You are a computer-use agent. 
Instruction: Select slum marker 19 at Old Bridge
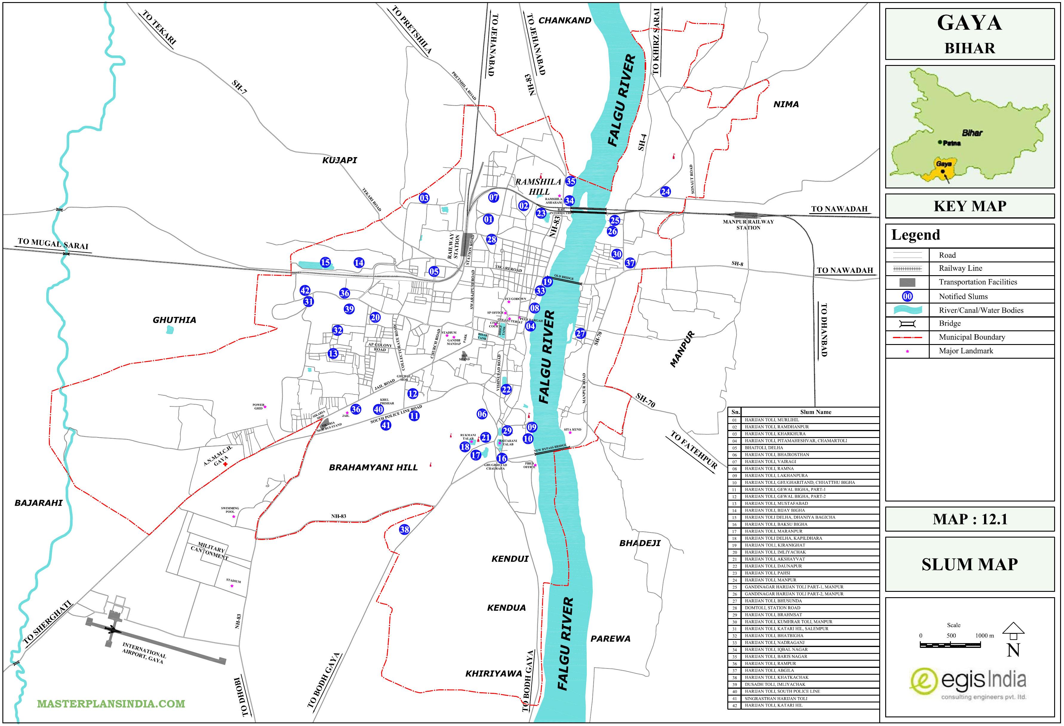[547, 282]
